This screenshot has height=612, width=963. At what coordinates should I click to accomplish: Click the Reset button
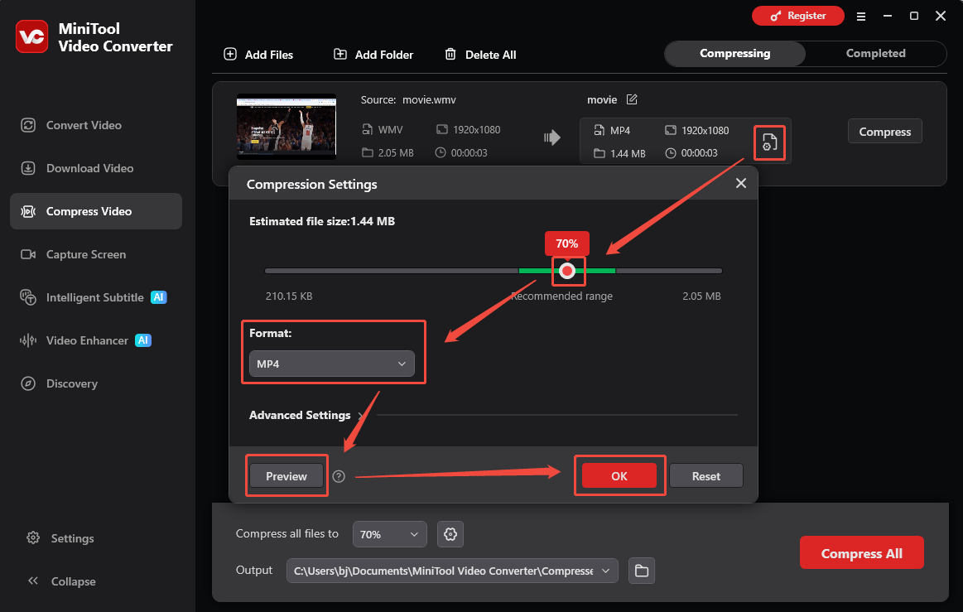pos(705,476)
